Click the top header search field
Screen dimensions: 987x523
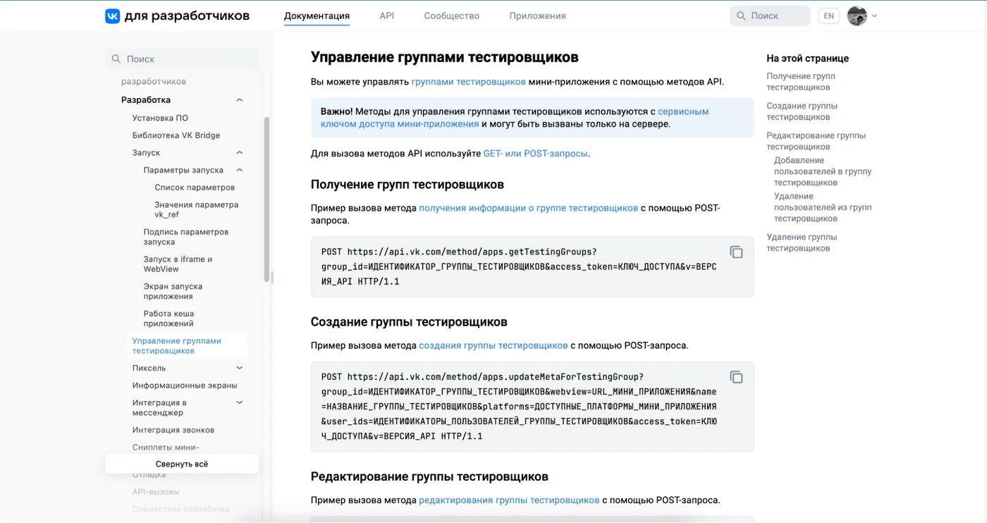point(770,16)
